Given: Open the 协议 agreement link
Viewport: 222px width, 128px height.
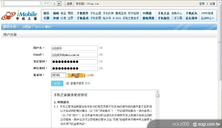Looking at the screenshot, I should [87, 83].
